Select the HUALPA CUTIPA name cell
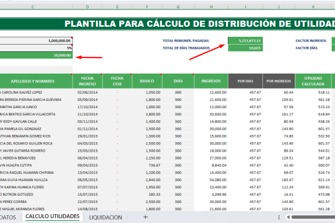 point(36,166)
